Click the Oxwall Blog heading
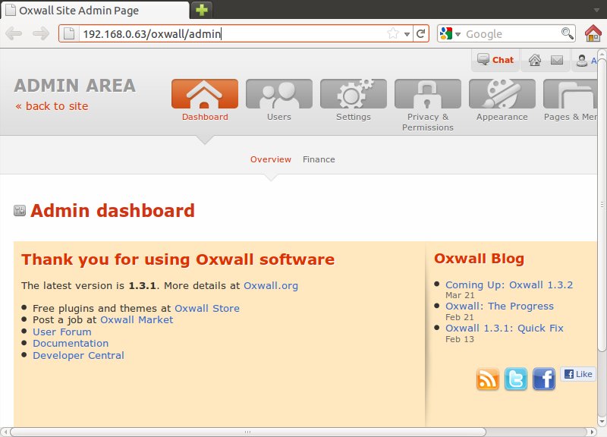Image resolution: width=607 pixels, height=437 pixels. [x=480, y=259]
